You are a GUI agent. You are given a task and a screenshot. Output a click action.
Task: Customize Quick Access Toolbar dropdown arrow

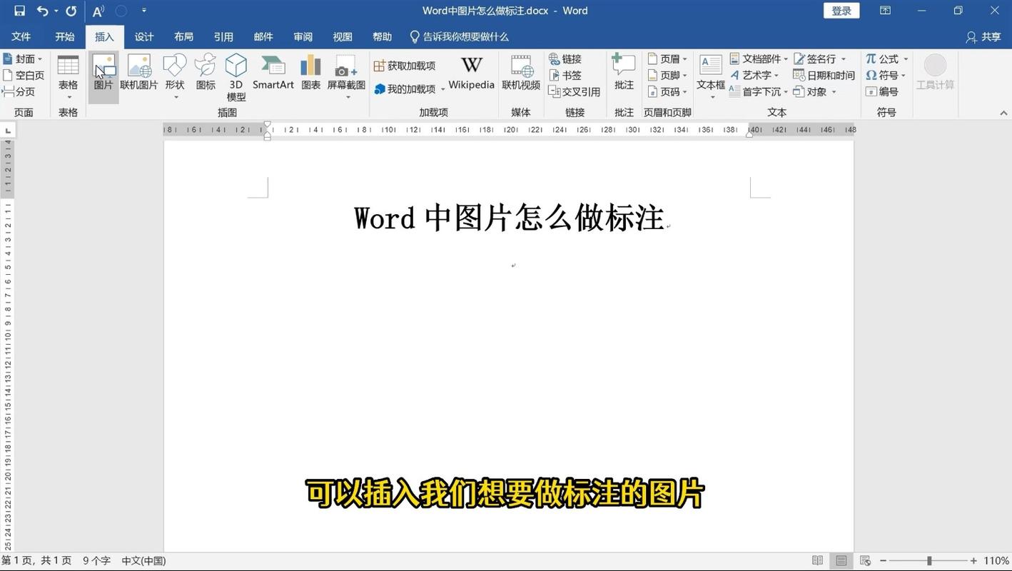[144, 11]
